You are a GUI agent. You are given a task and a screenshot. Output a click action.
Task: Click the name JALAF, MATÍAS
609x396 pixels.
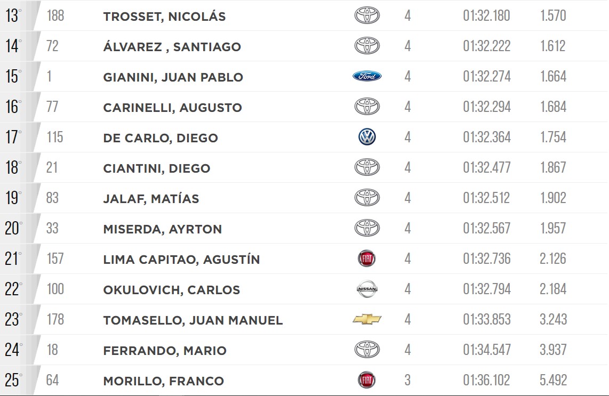[x=151, y=198]
